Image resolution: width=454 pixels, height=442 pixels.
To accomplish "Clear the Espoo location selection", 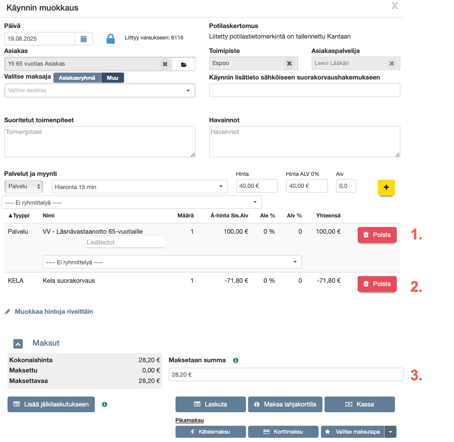I will [x=289, y=63].
